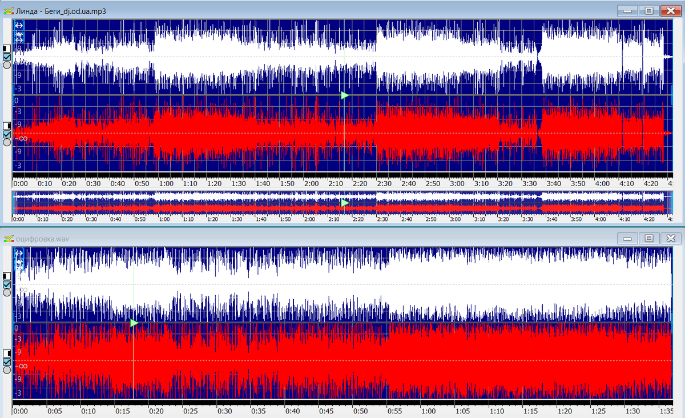Click 0:05 on оцифровка.wav time ruler

click(54, 411)
